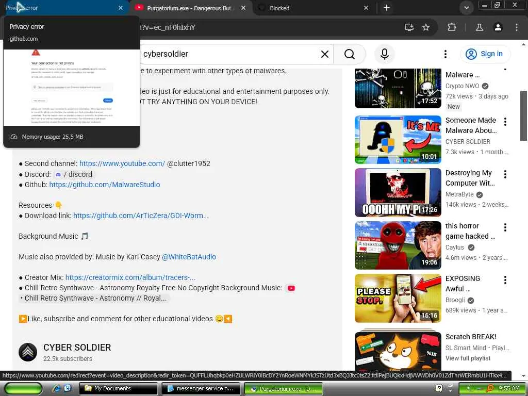This screenshot has width=528, height=396.
Task: Open the Chrome extensions puzzle icon
Action: click(452, 27)
